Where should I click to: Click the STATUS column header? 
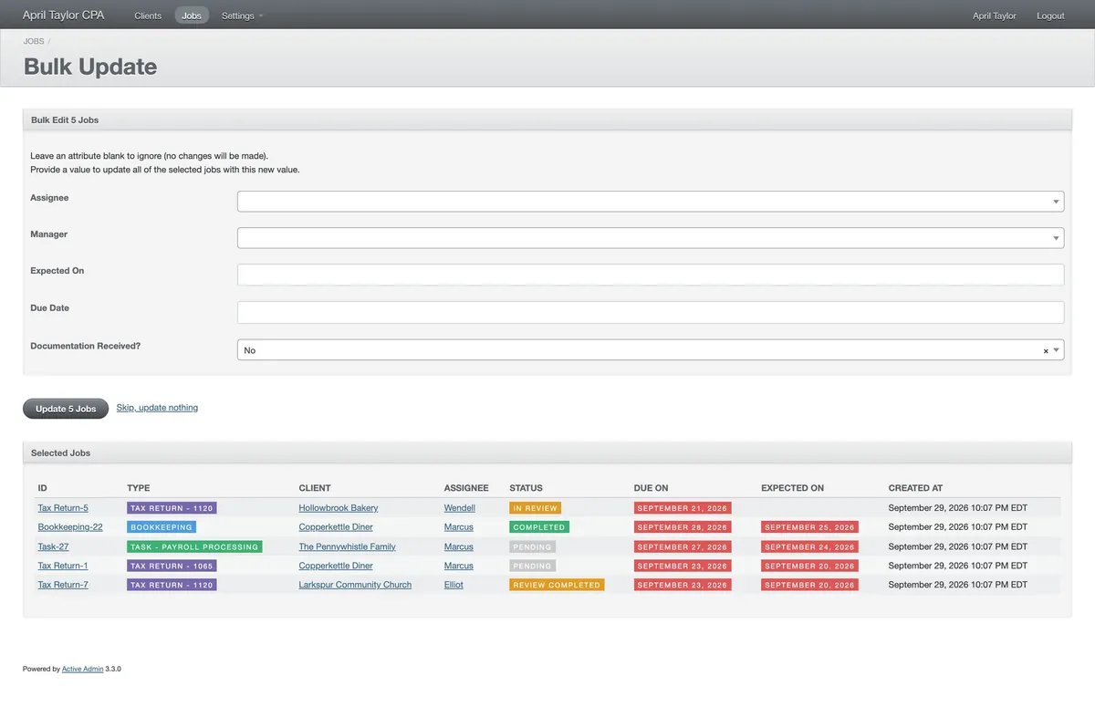tap(526, 488)
